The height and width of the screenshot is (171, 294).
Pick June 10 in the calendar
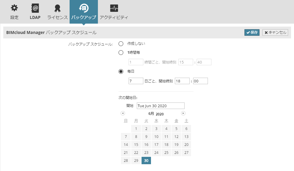pos(156,137)
